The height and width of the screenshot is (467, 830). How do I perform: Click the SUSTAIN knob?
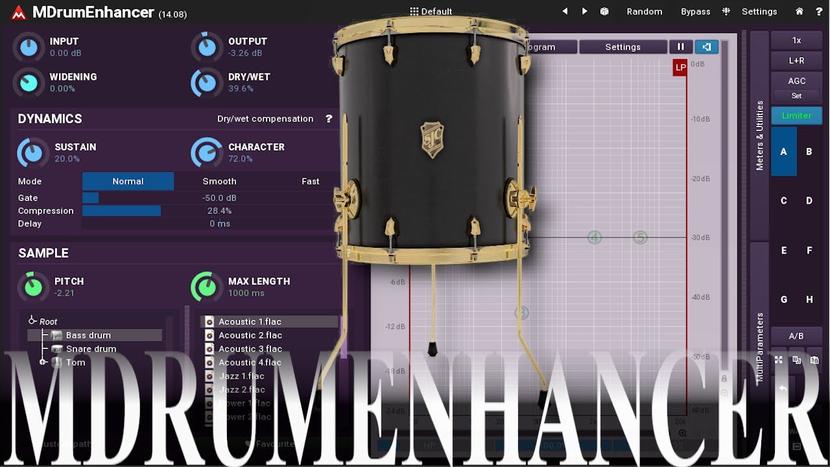pos(32,153)
